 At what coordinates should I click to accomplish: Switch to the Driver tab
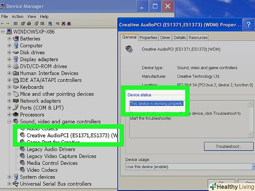click(x=165, y=37)
